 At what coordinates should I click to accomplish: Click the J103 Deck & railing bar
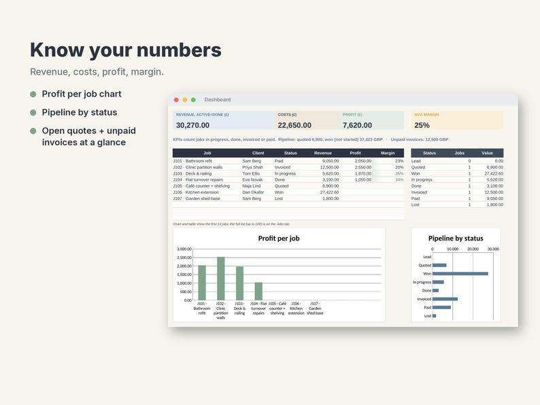pyautogui.click(x=239, y=283)
